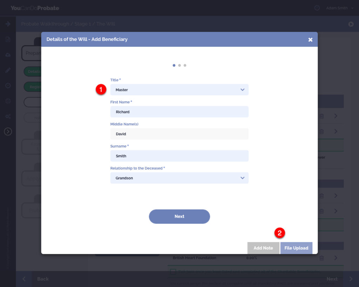The width and height of the screenshot is (359, 287).
Task: Click the Surname field containing Smith
Action: [x=179, y=156]
